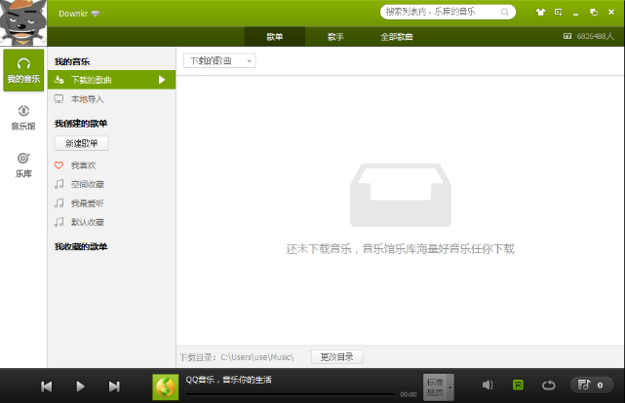Switch to mini mode icon in title bar
Screen dimensions: 625x403
pos(558,12)
